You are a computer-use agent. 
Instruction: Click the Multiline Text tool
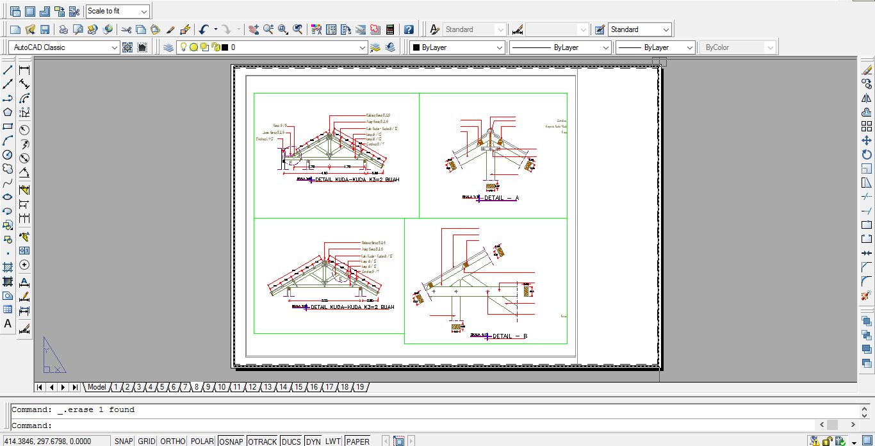pos(8,324)
